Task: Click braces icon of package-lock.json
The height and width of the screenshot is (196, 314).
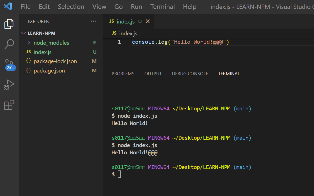Action: pos(29,61)
